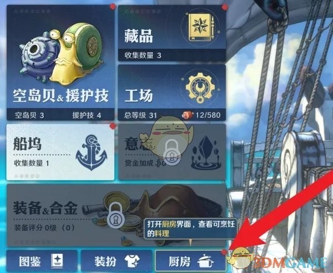Image resolution: width=333 pixels, height=273 pixels.
Task: Click the 打开厨房界面 tooltip
Action: [191, 229]
